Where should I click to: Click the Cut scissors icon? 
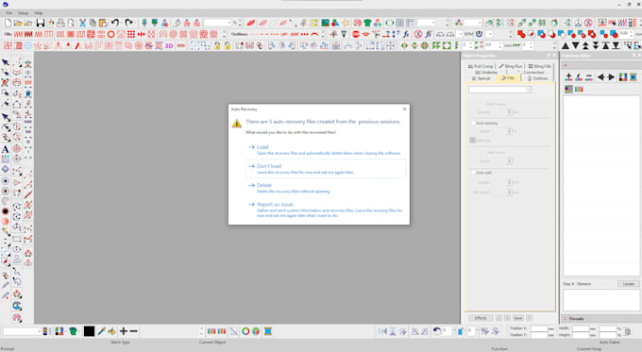tap(82, 23)
